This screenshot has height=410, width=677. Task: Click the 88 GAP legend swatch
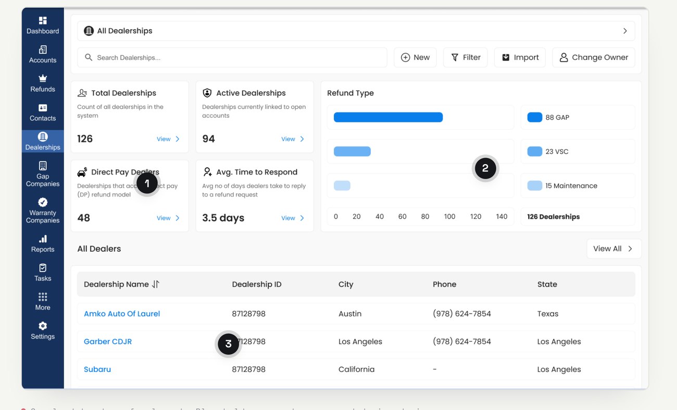pos(535,117)
